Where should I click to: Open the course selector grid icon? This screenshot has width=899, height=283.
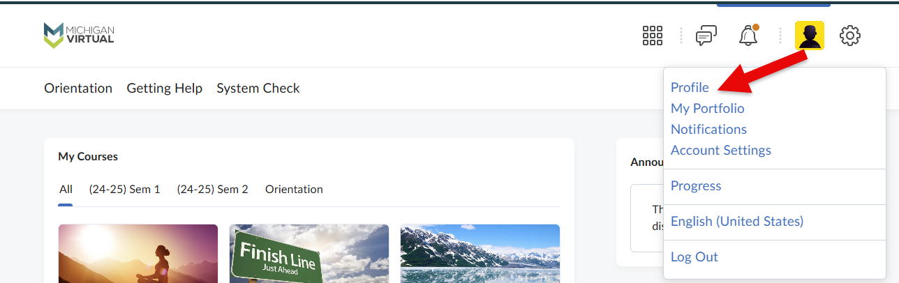[652, 36]
